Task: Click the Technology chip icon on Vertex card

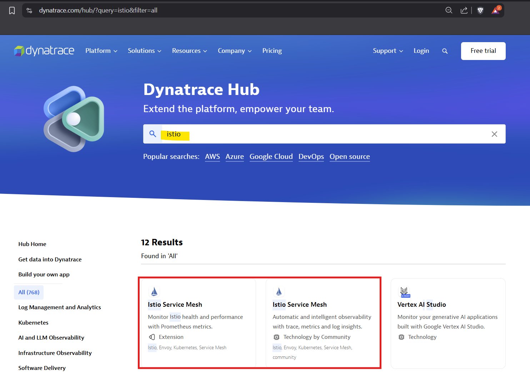Action: 401,337
